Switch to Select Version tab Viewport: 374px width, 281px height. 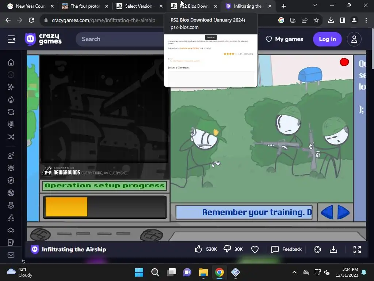point(140,6)
